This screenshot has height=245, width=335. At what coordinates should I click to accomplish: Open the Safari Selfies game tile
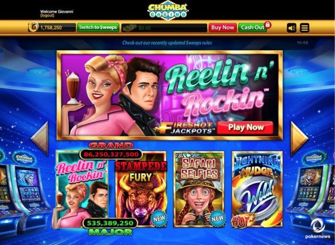tap(199, 189)
